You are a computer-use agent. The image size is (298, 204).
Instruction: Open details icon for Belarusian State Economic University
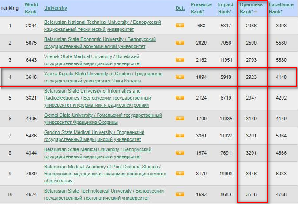[x=180, y=42]
